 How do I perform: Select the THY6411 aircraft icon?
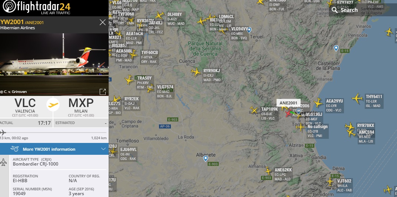[357, 98]
